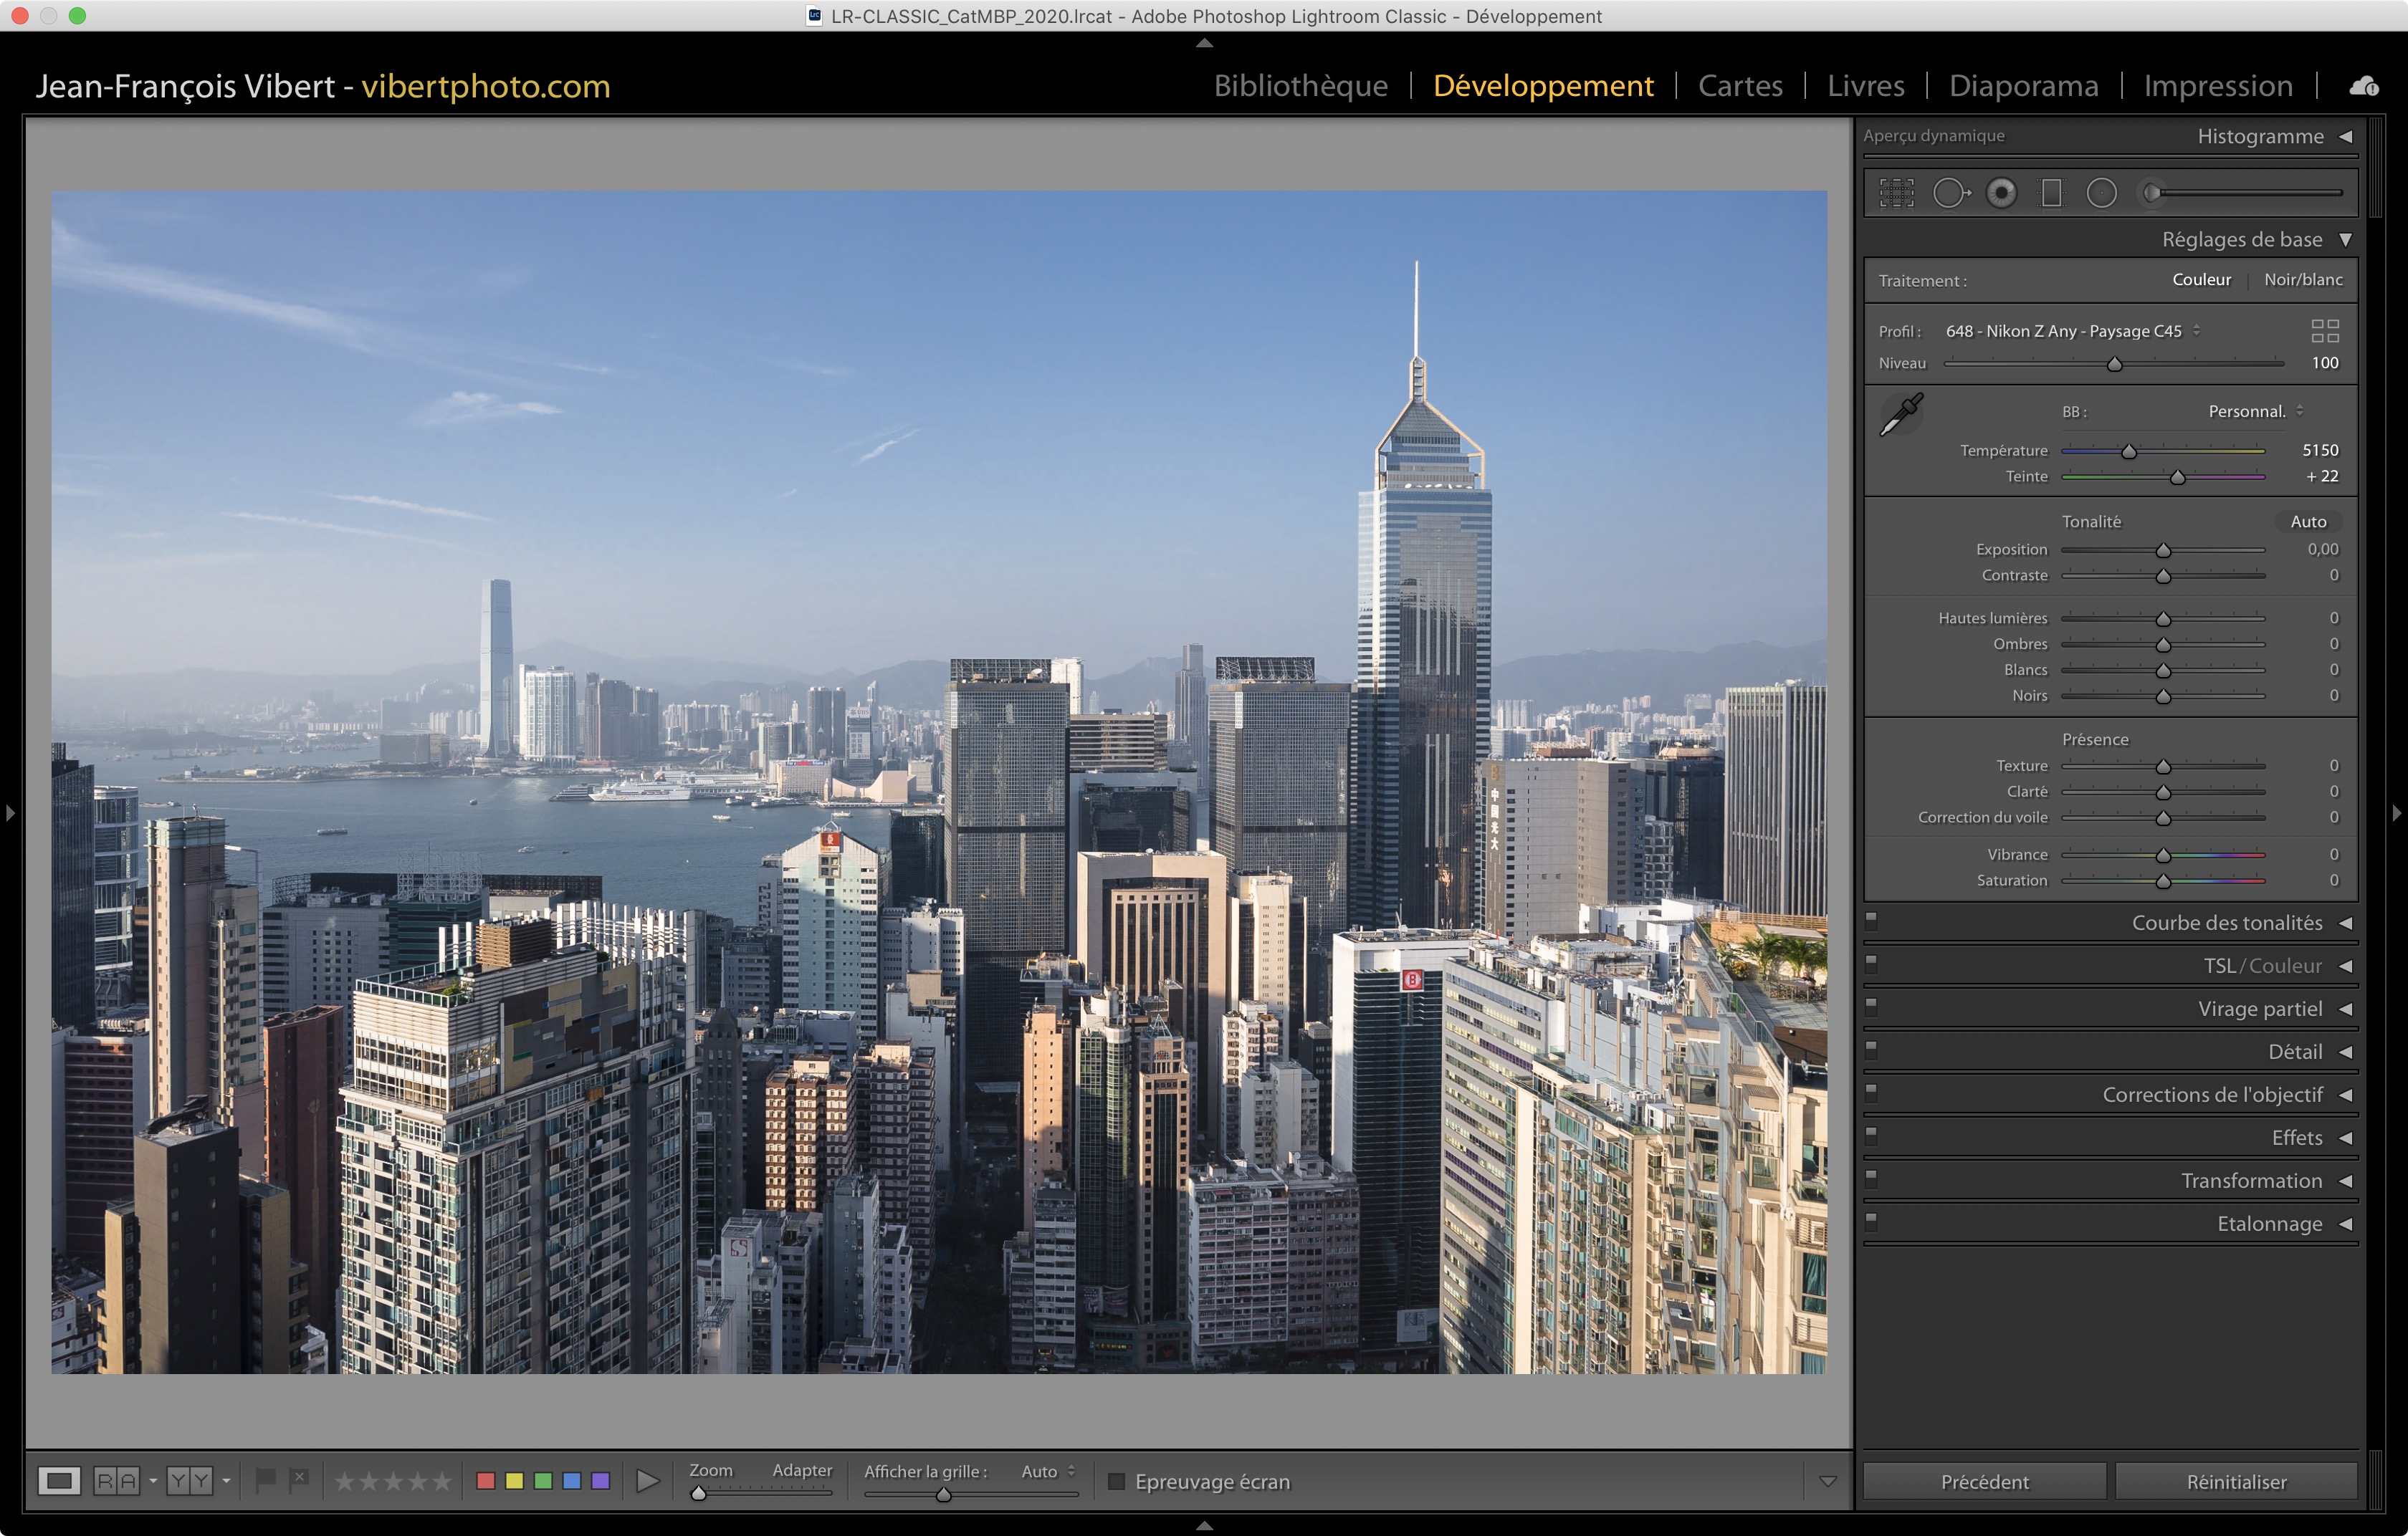This screenshot has width=2408, height=1536.
Task: Apply the red color label swatch
Action: (x=486, y=1480)
